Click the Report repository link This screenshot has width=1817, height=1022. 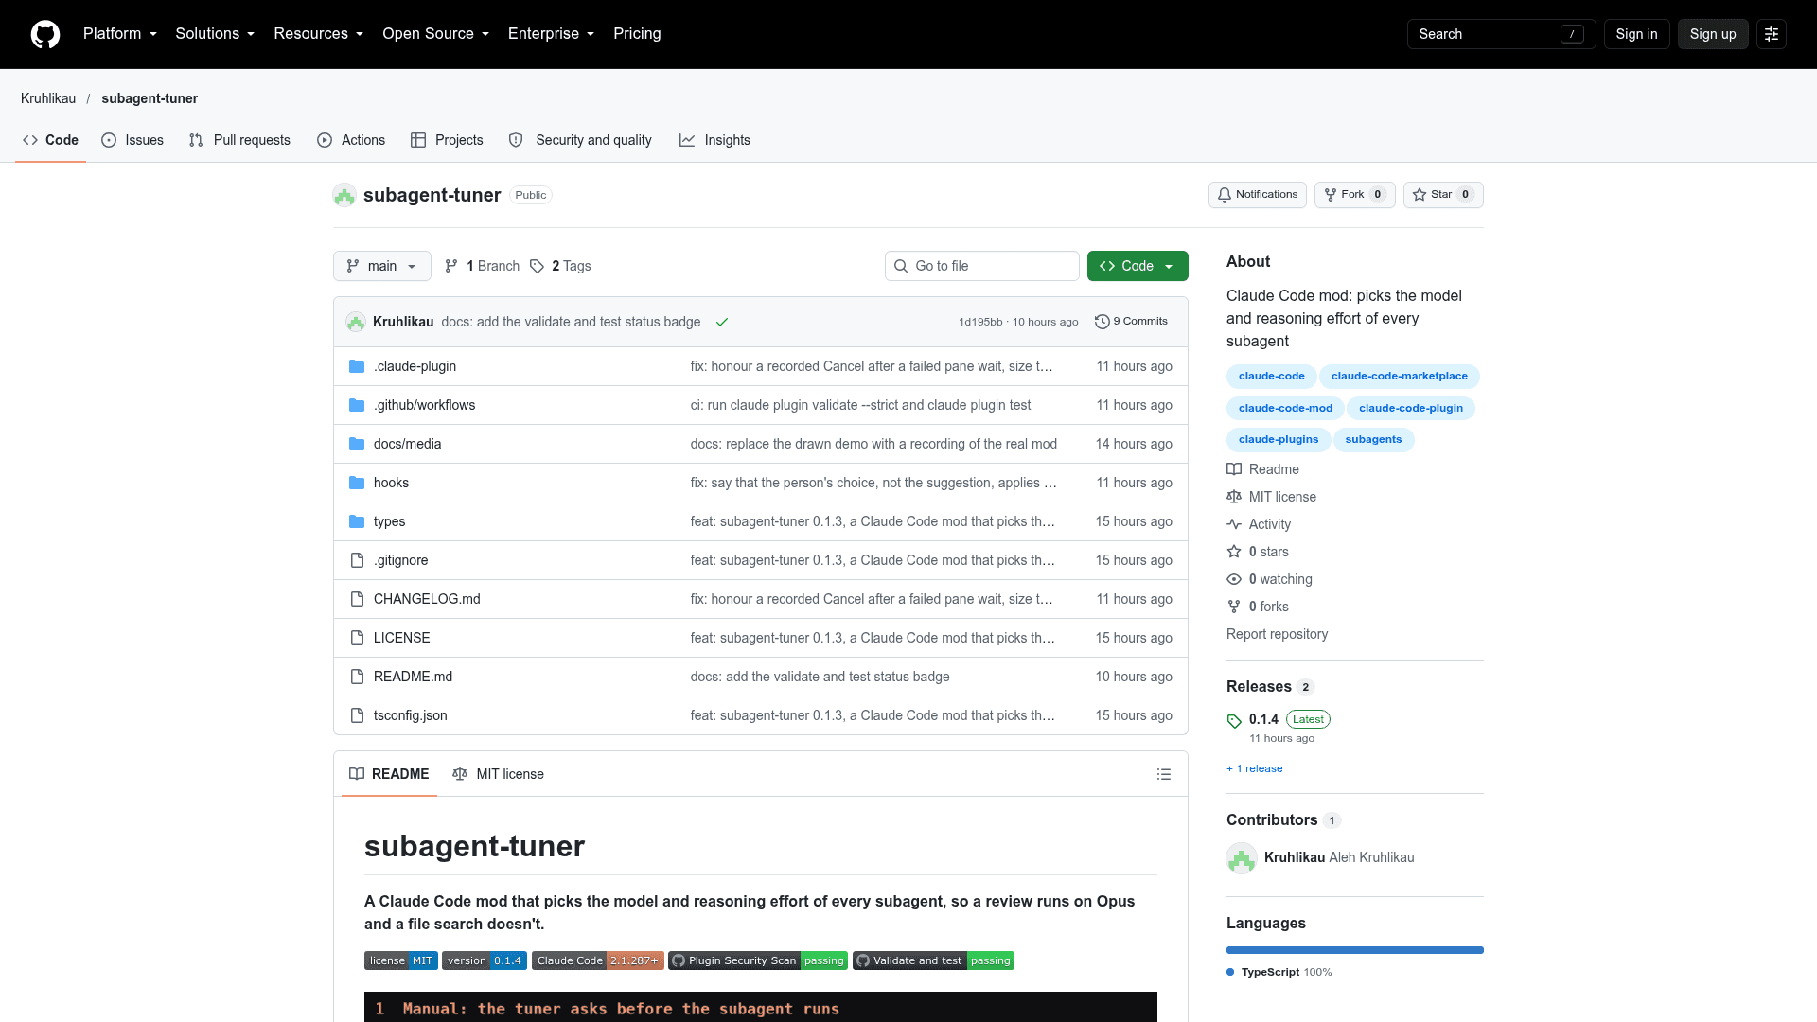pos(1277,634)
